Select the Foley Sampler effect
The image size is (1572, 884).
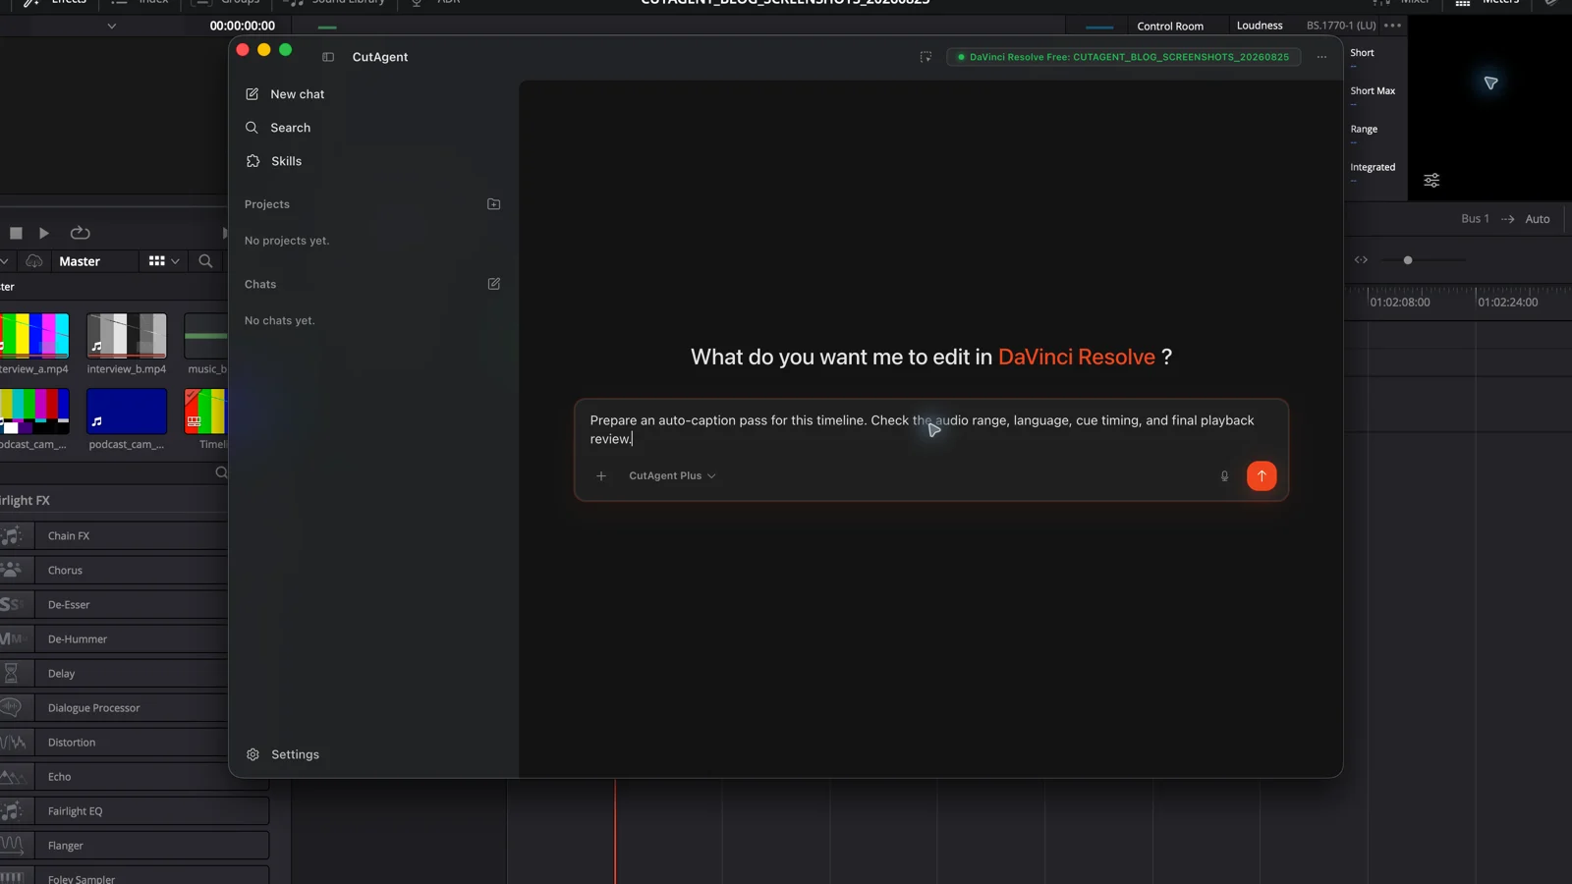coord(134,877)
